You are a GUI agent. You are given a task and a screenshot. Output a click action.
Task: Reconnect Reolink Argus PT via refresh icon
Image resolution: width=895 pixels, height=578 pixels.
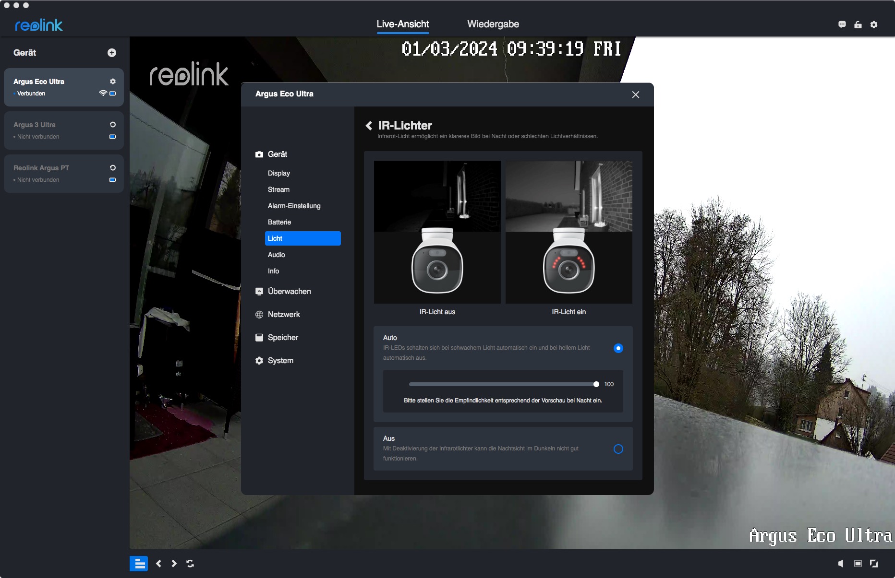click(x=113, y=168)
